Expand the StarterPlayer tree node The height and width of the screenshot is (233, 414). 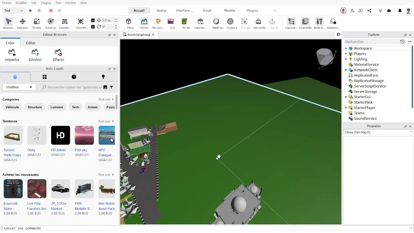tap(346, 108)
